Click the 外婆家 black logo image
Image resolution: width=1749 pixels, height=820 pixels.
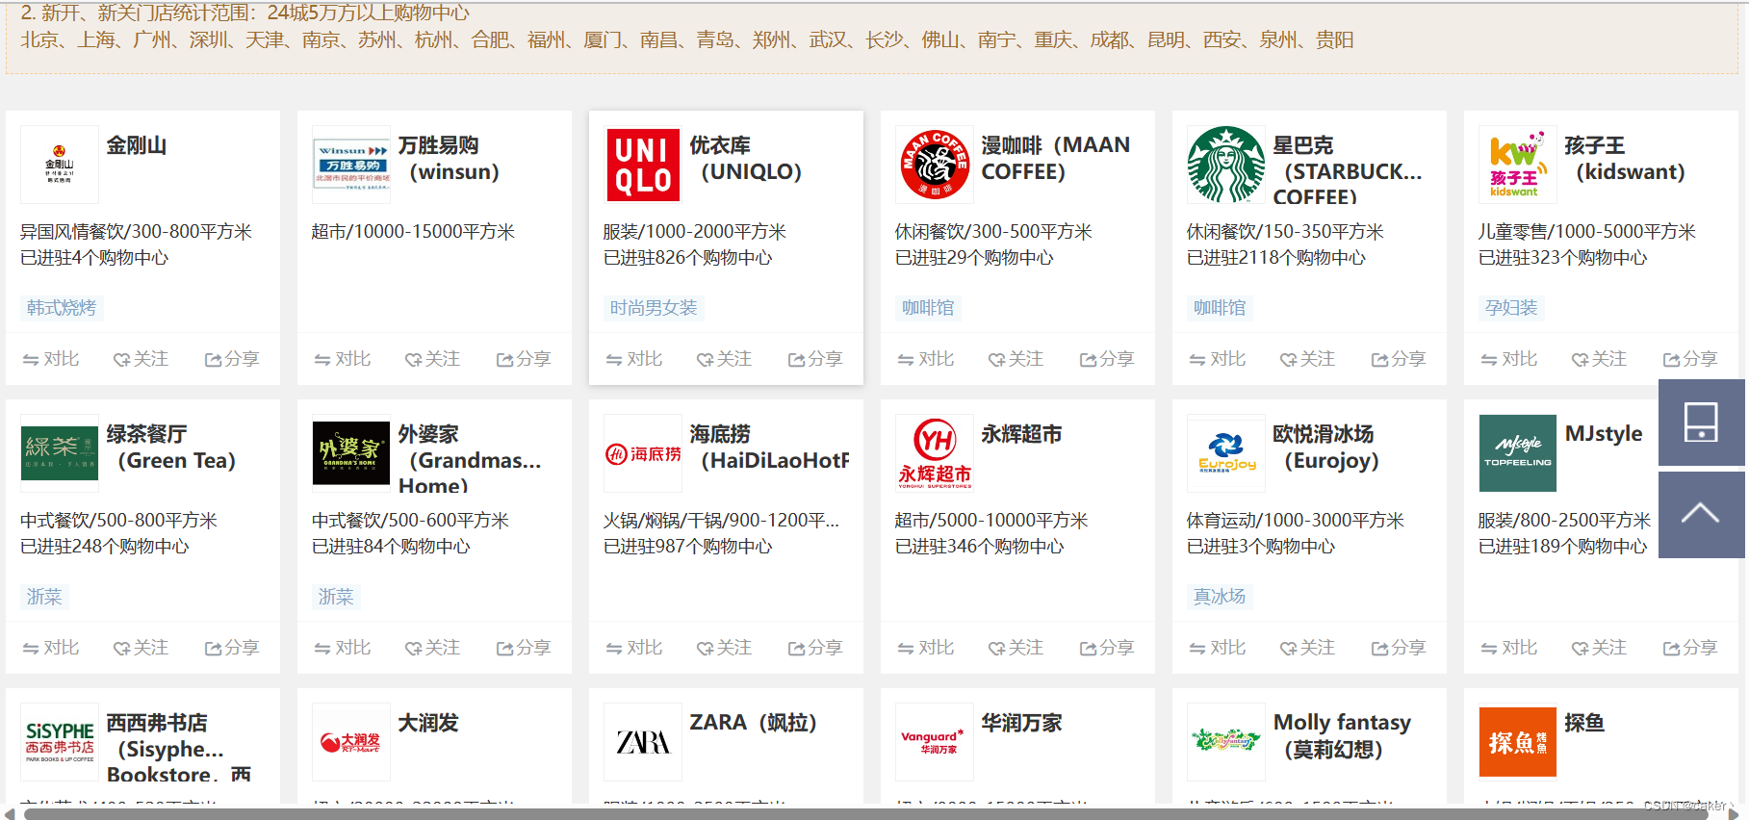[x=351, y=453]
